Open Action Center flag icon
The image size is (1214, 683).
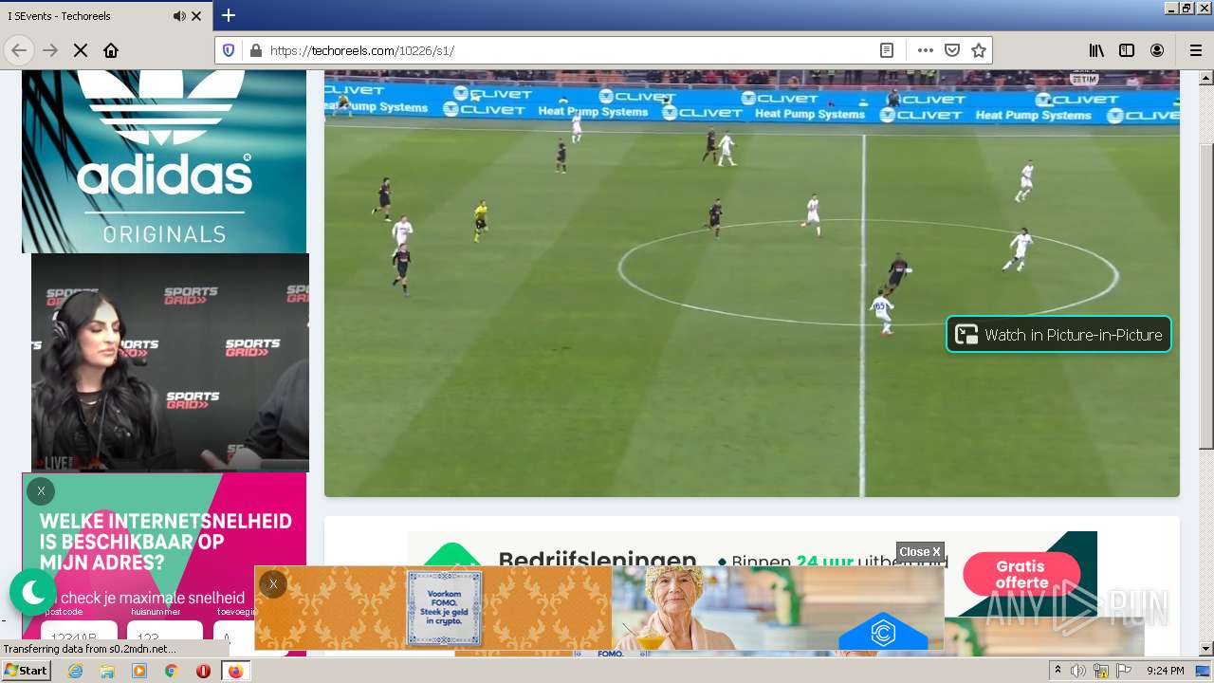tap(1124, 671)
